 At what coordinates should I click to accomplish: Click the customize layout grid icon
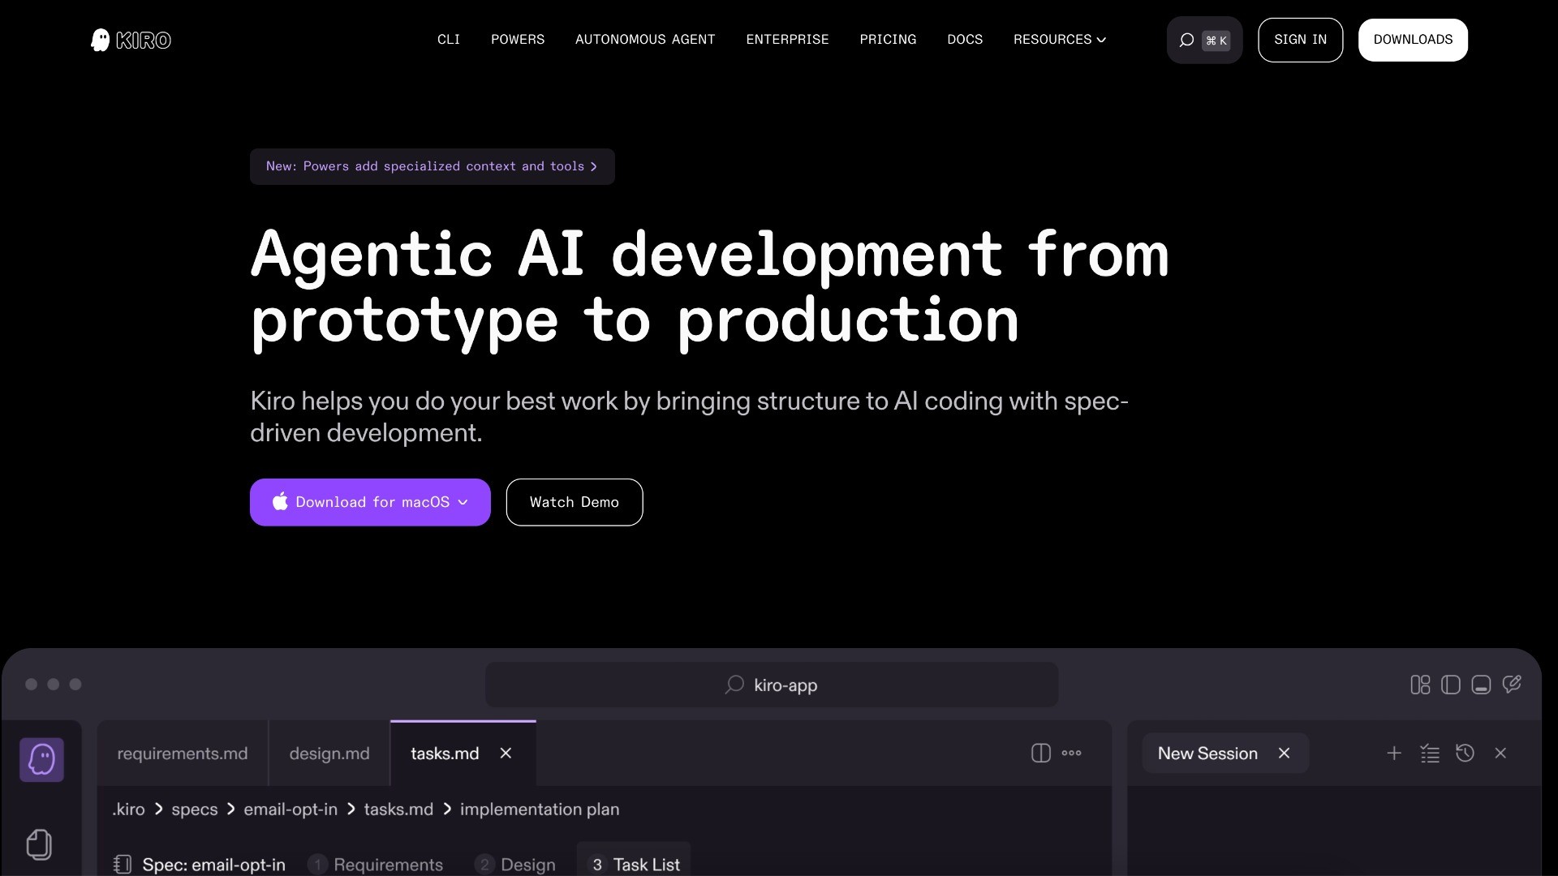pyautogui.click(x=1420, y=685)
